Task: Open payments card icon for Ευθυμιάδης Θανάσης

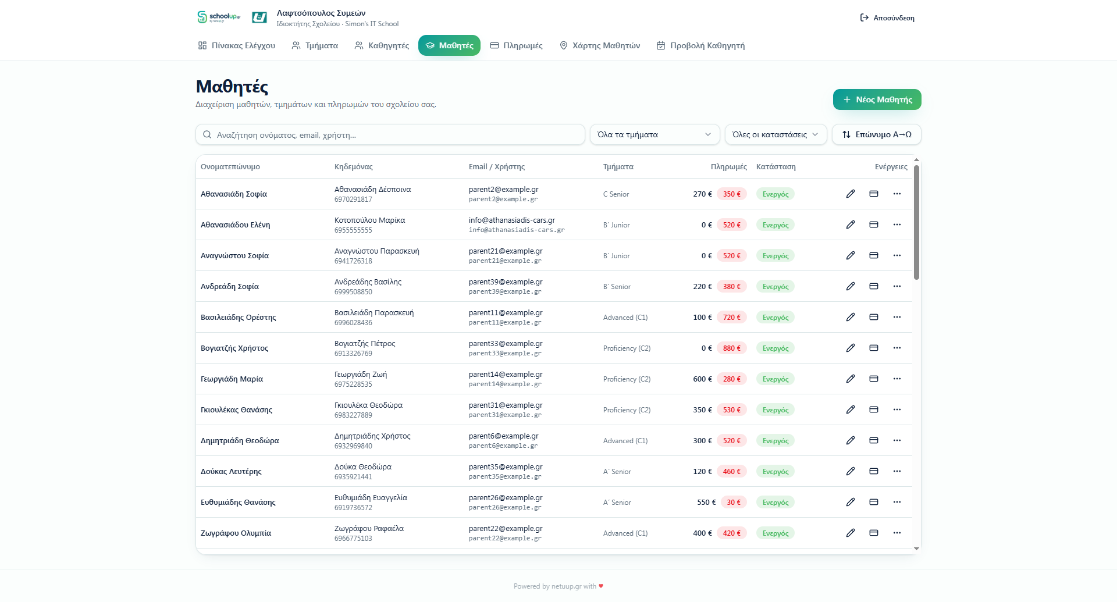Action: (x=874, y=502)
